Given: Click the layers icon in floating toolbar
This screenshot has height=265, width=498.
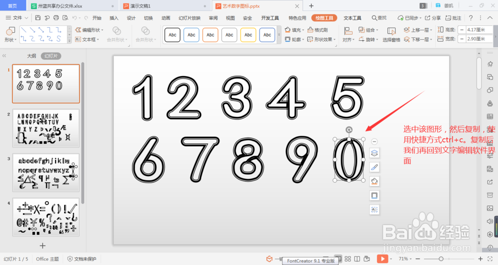Looking at the screenshot, I should pyautogui.click(x=374, y=153).
